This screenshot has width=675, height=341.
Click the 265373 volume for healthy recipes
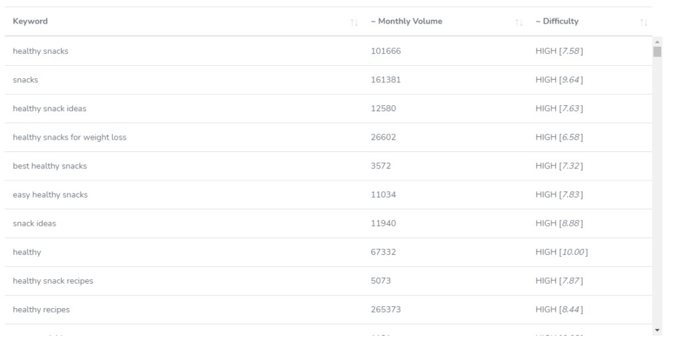point(386,310)
